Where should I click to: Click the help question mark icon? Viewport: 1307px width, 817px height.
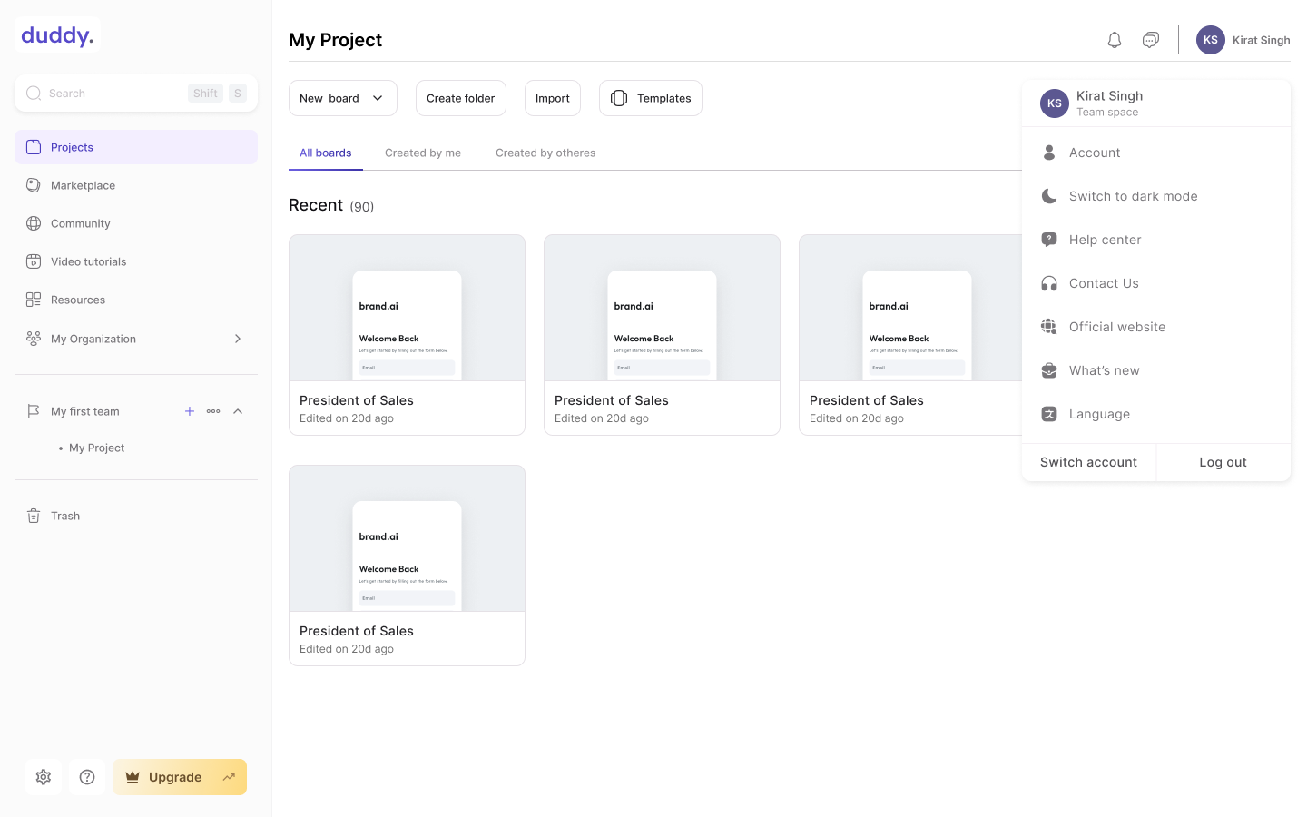click(x=87, y=777)
